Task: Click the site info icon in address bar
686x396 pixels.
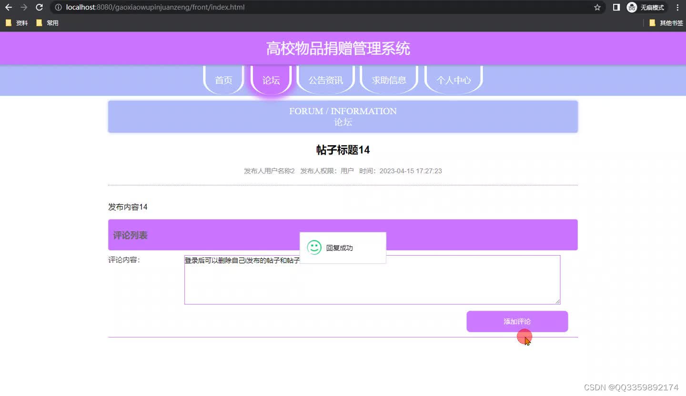Action: [58, 7]
